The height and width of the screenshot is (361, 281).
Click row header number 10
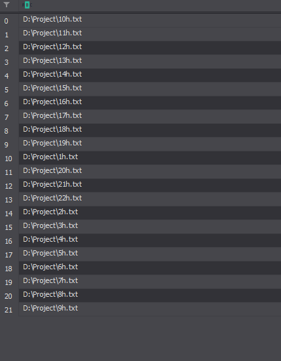click(9, 159)
